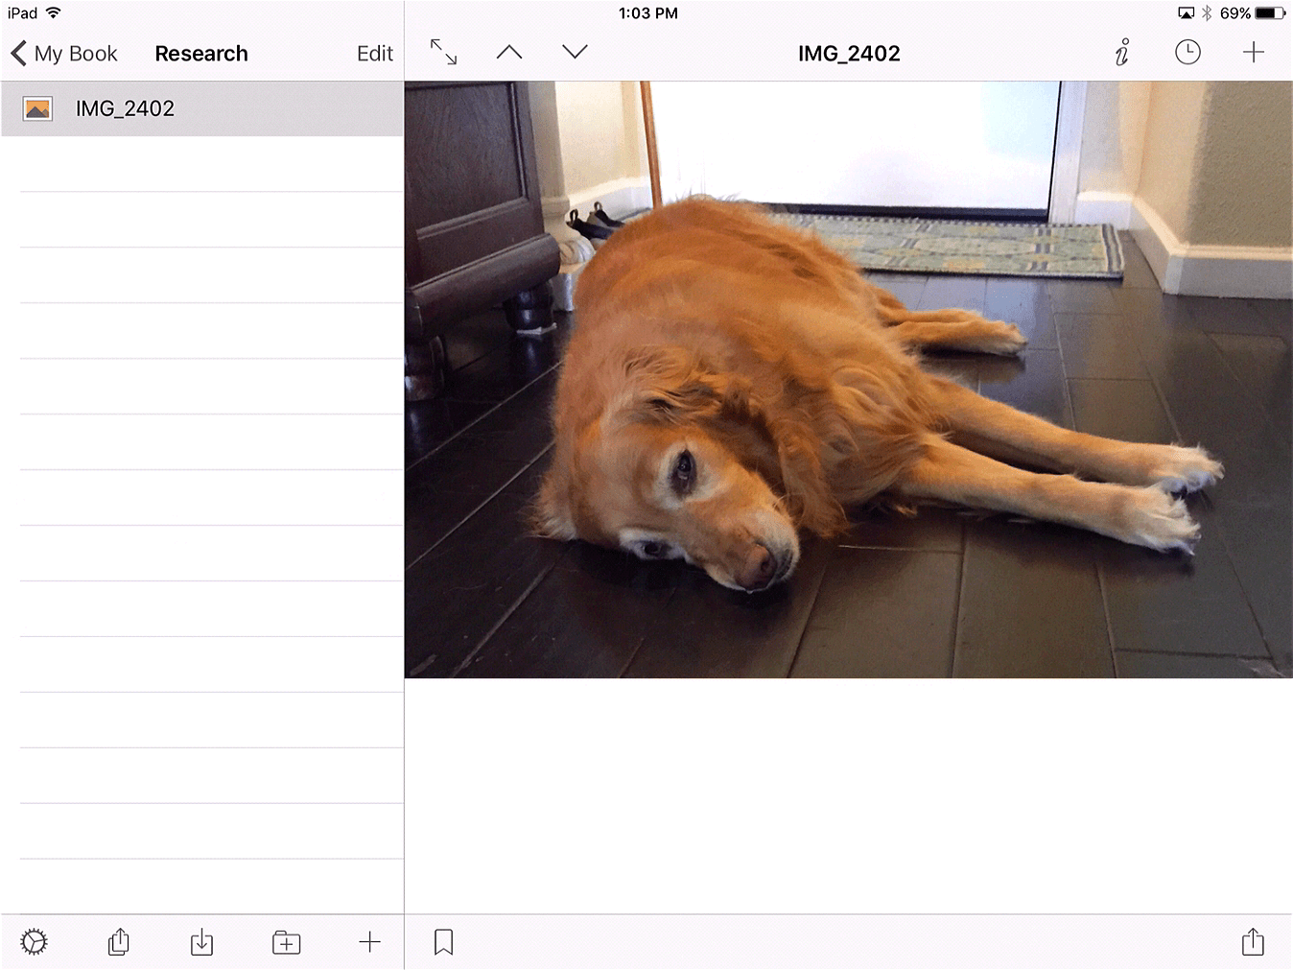Viewport: 1293px width, 970px height.
Task: Tap the 1:03 PM clock in status bar
Action: coord(648,13)
